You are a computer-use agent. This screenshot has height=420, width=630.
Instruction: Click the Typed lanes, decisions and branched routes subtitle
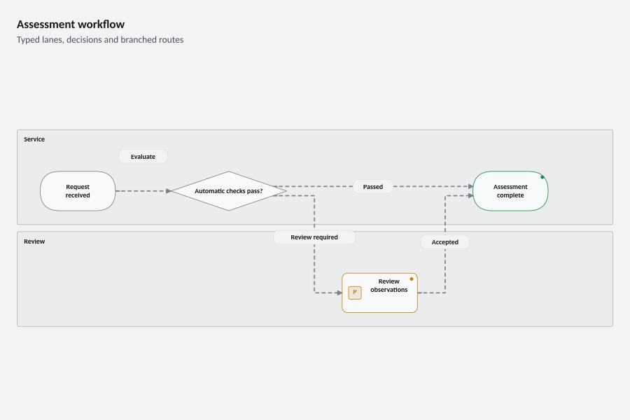pos(100,39)
